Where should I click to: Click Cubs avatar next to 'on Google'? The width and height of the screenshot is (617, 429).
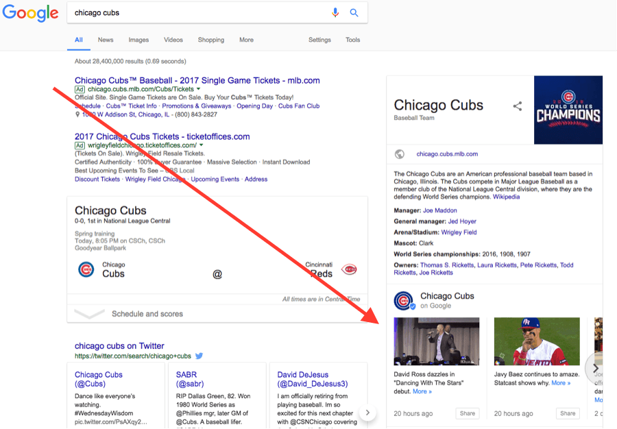tap(404, 301)
